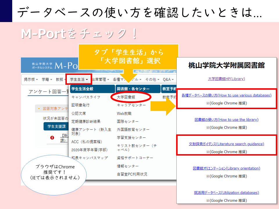Select 証明書発行 menu entry
This screenshot has width=279, height=209.
81,105
